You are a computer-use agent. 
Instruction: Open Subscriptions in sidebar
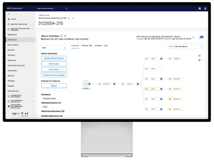click(x=21, y=91)
